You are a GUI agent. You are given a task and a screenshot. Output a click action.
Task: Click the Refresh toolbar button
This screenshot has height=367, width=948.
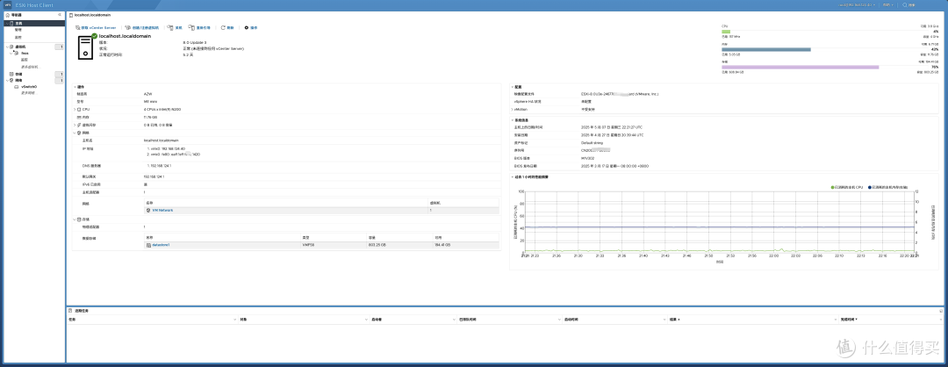click(x=228, y=28)
